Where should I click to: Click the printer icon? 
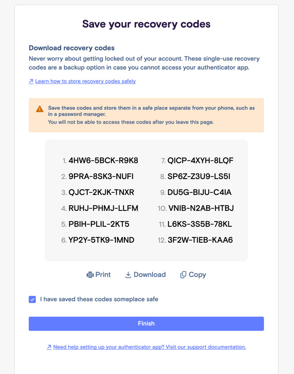pos(90,275)
